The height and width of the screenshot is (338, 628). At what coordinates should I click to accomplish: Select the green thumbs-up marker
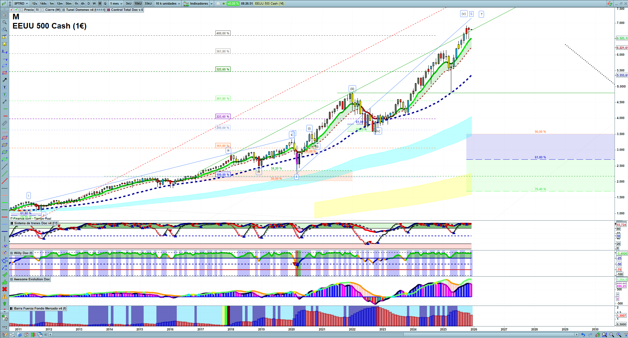pos(5,282)
